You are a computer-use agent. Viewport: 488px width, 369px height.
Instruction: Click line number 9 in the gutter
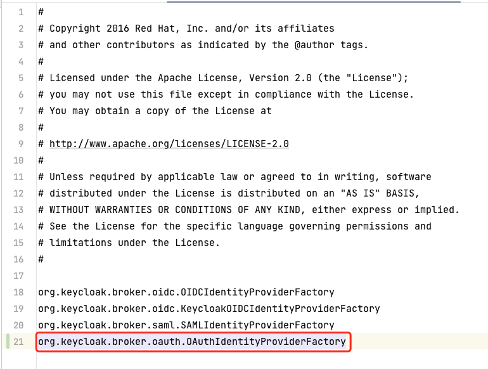21,144
